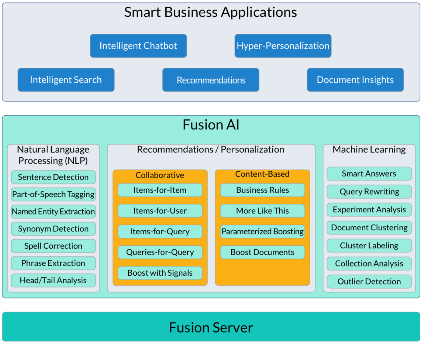
Task: Select Query Rewriting item
Action: tap(369, 192)
